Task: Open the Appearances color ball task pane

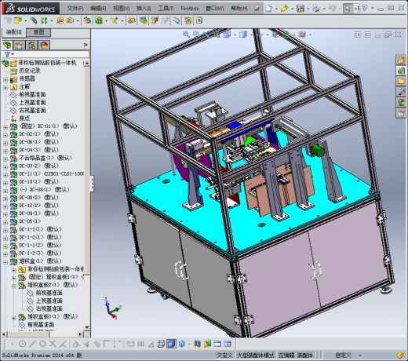Action: click(x=401, y=102)
